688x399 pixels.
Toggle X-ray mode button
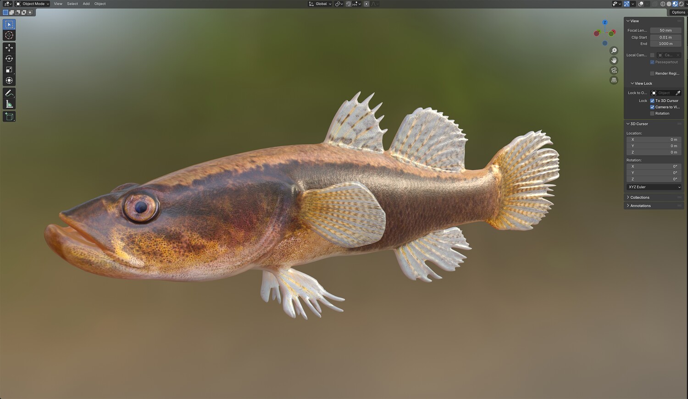pos(655,4)
